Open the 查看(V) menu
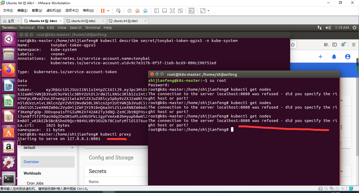The height and width of the screenshot is (193, 359). coord(37,10)
